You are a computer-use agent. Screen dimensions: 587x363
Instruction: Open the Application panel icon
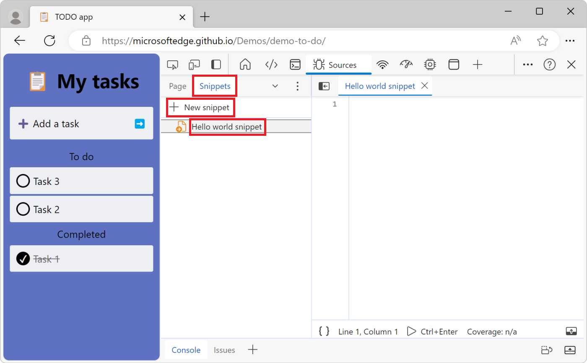click(x=454, y=65)
